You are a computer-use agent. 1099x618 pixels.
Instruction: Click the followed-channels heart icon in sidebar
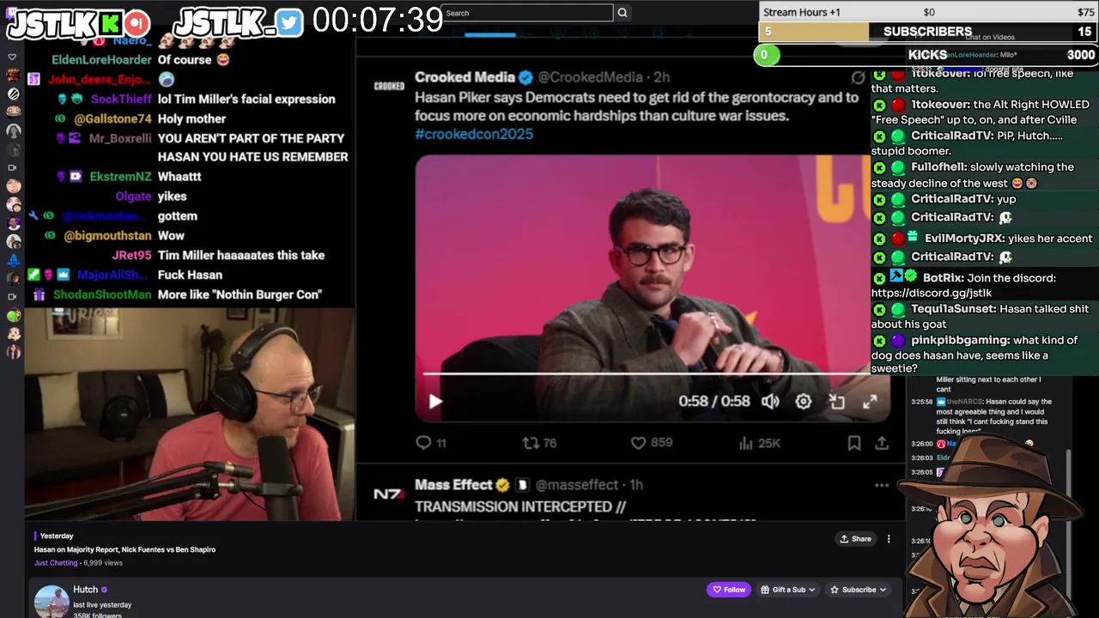pyautogui.click(x=12, y=57)
